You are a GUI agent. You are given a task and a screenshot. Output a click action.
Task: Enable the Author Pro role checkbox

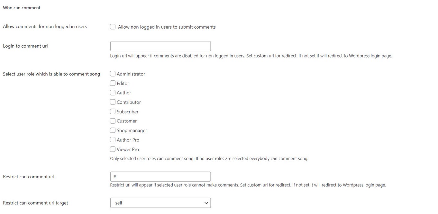tap(113, 140)
